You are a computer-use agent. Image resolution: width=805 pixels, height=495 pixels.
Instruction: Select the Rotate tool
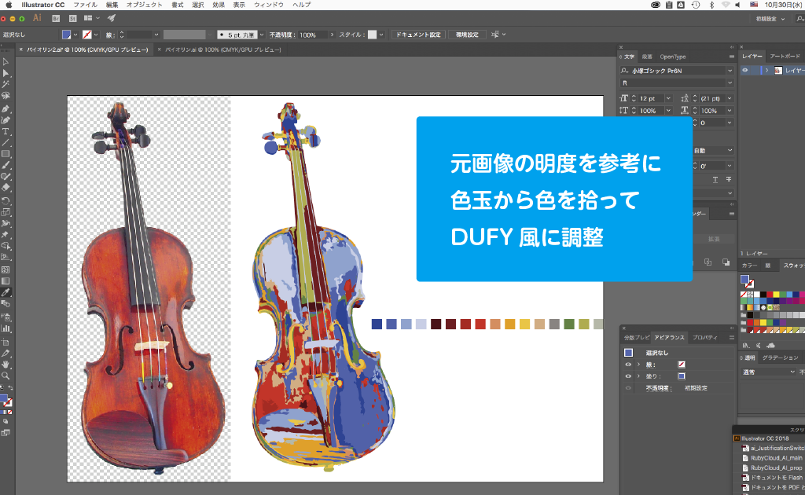(6, 200)
